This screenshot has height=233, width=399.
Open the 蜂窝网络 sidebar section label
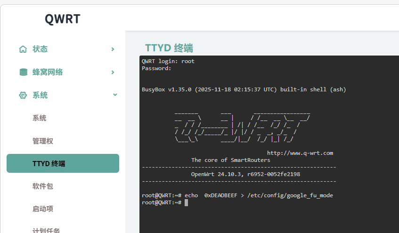pos(48,72)
